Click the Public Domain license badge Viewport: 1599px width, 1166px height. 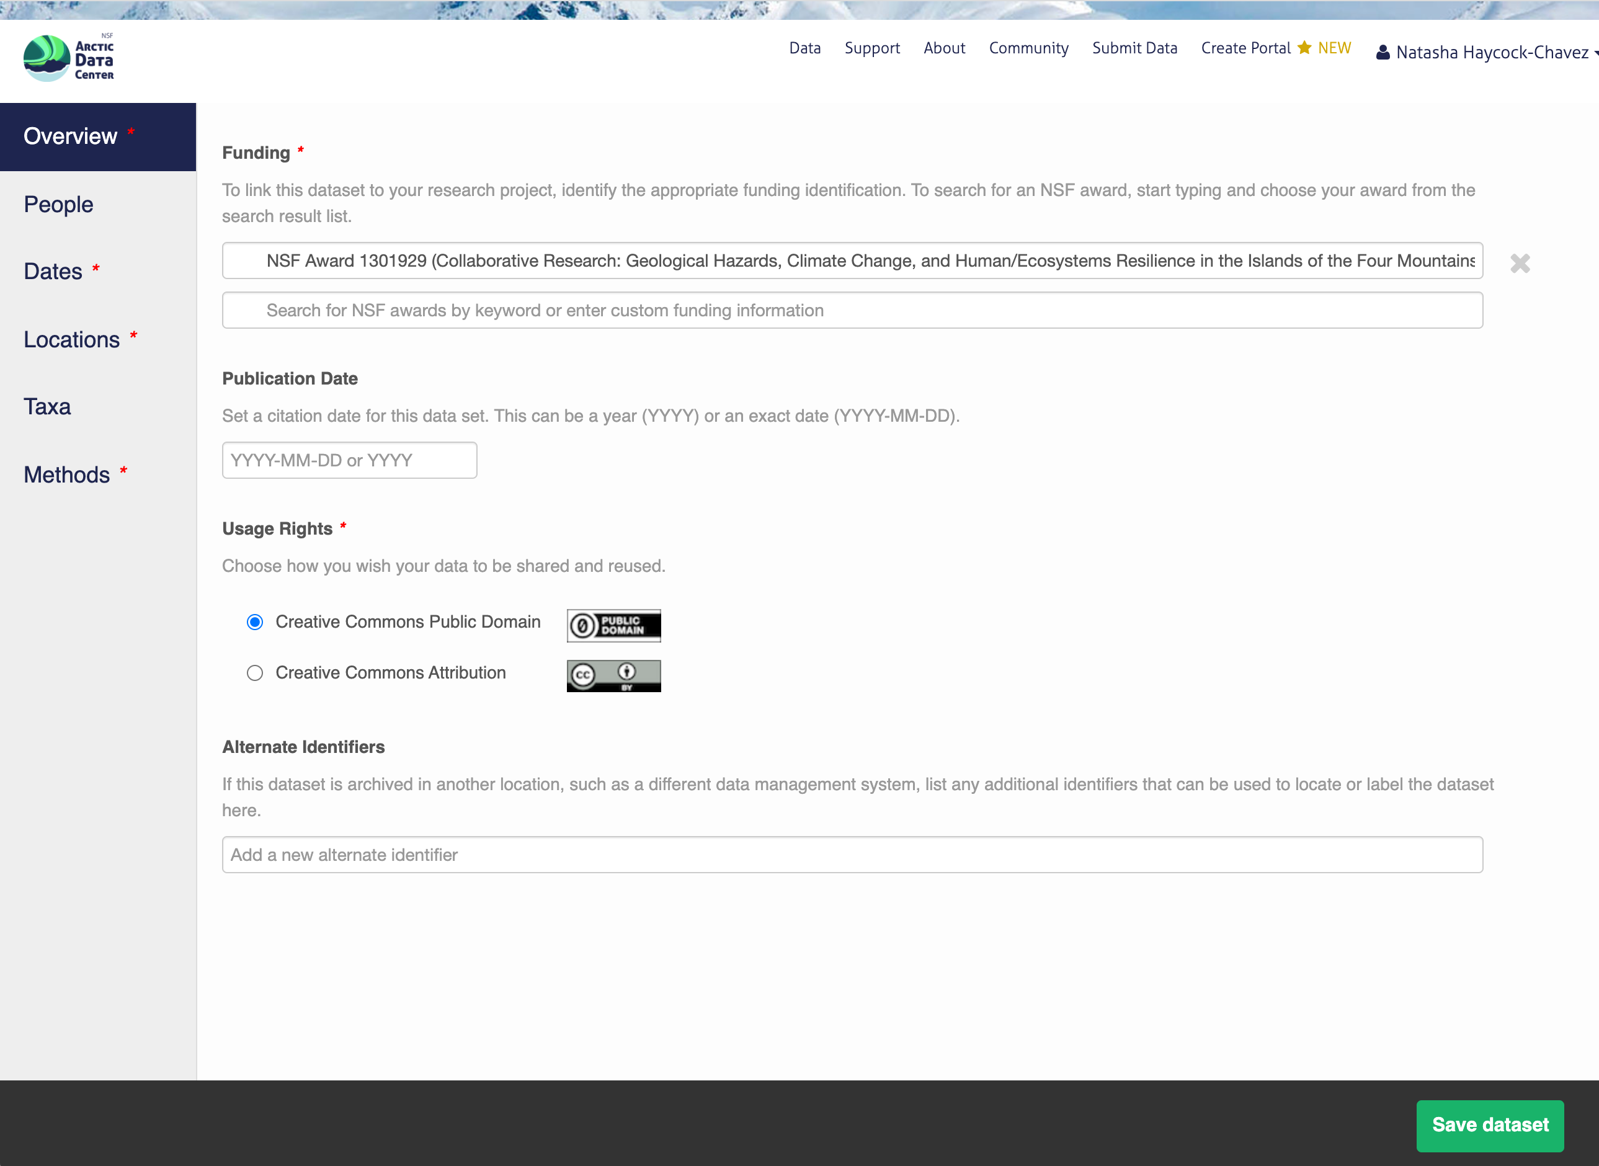pyautogui.click(x=613, y=625)
